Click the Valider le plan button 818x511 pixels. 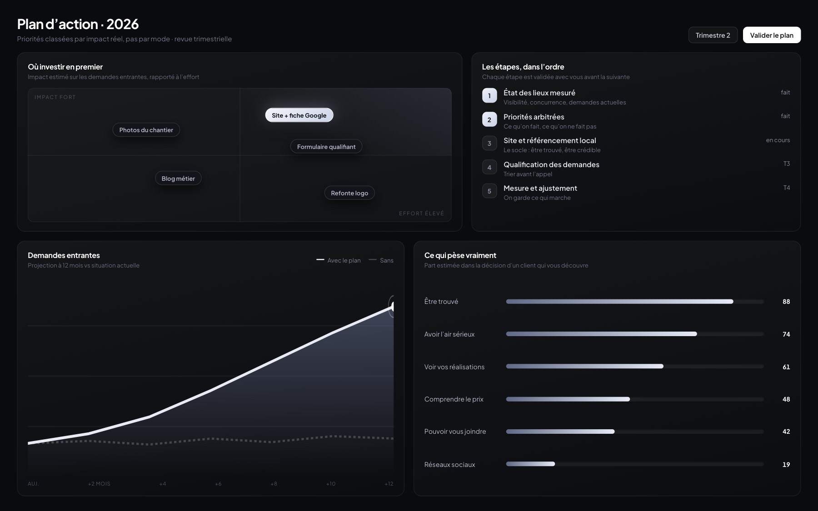pos(772,35)
